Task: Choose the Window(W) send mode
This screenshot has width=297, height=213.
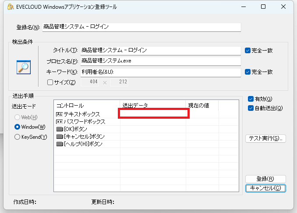Action: [x=18, y=127]
